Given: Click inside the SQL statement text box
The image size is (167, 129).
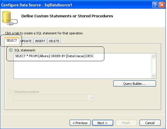Looking at the screenshot, I should pos(82,66).
